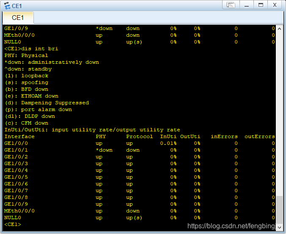
Task: Click 'GE1/0/0' in the lower table
Action: pos(16,143)
